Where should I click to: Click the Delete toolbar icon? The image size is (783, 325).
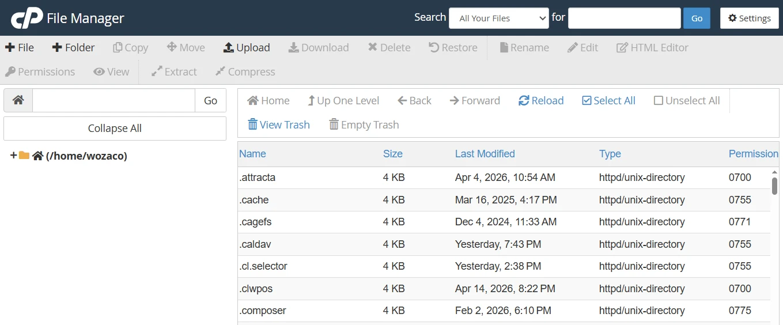point(373,48)
